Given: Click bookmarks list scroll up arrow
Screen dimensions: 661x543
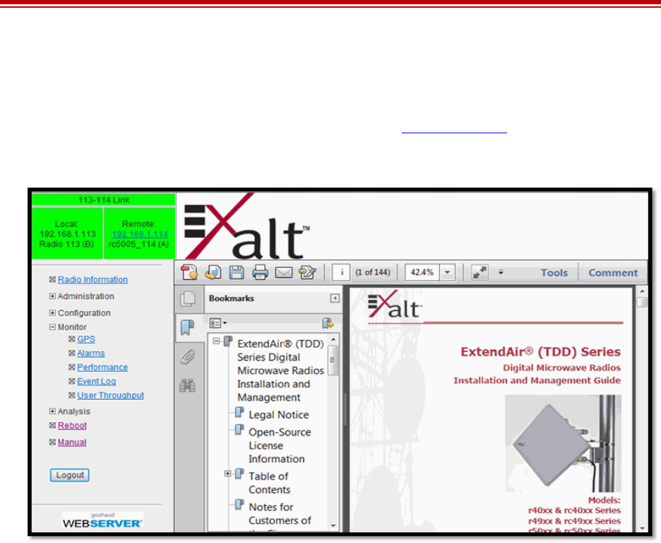Looking at the screenshot, I should [x=333, y=339].
